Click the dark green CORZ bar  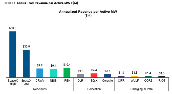(x=148, y=77)
